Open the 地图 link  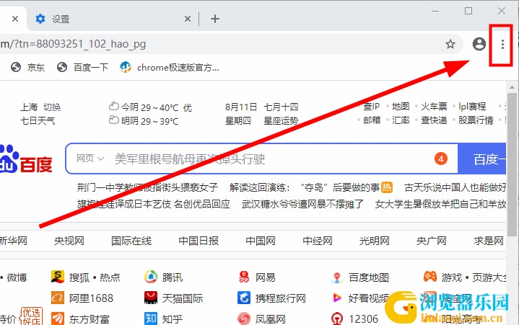pos(401,107)
